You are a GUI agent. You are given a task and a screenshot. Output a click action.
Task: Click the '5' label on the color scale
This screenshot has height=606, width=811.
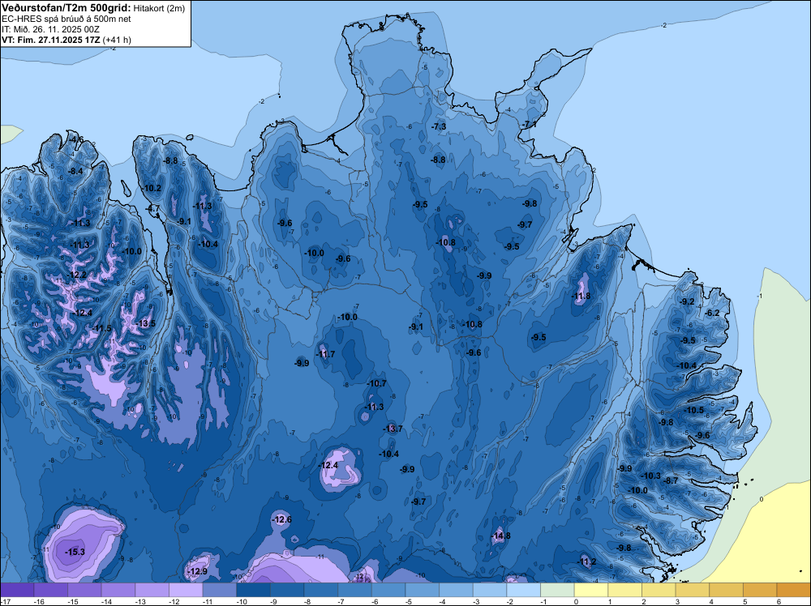pos(744,601)
